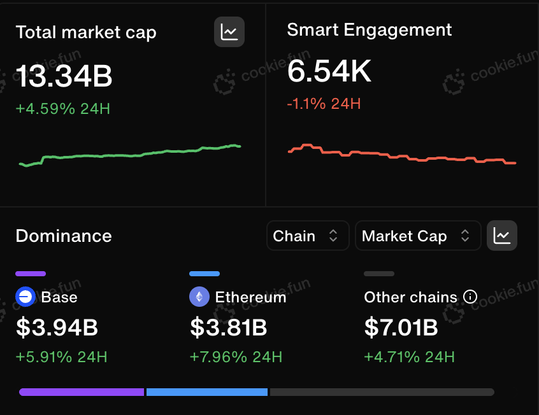
Task: Show Other chains info tooltip icon
Action: (470, 297)
